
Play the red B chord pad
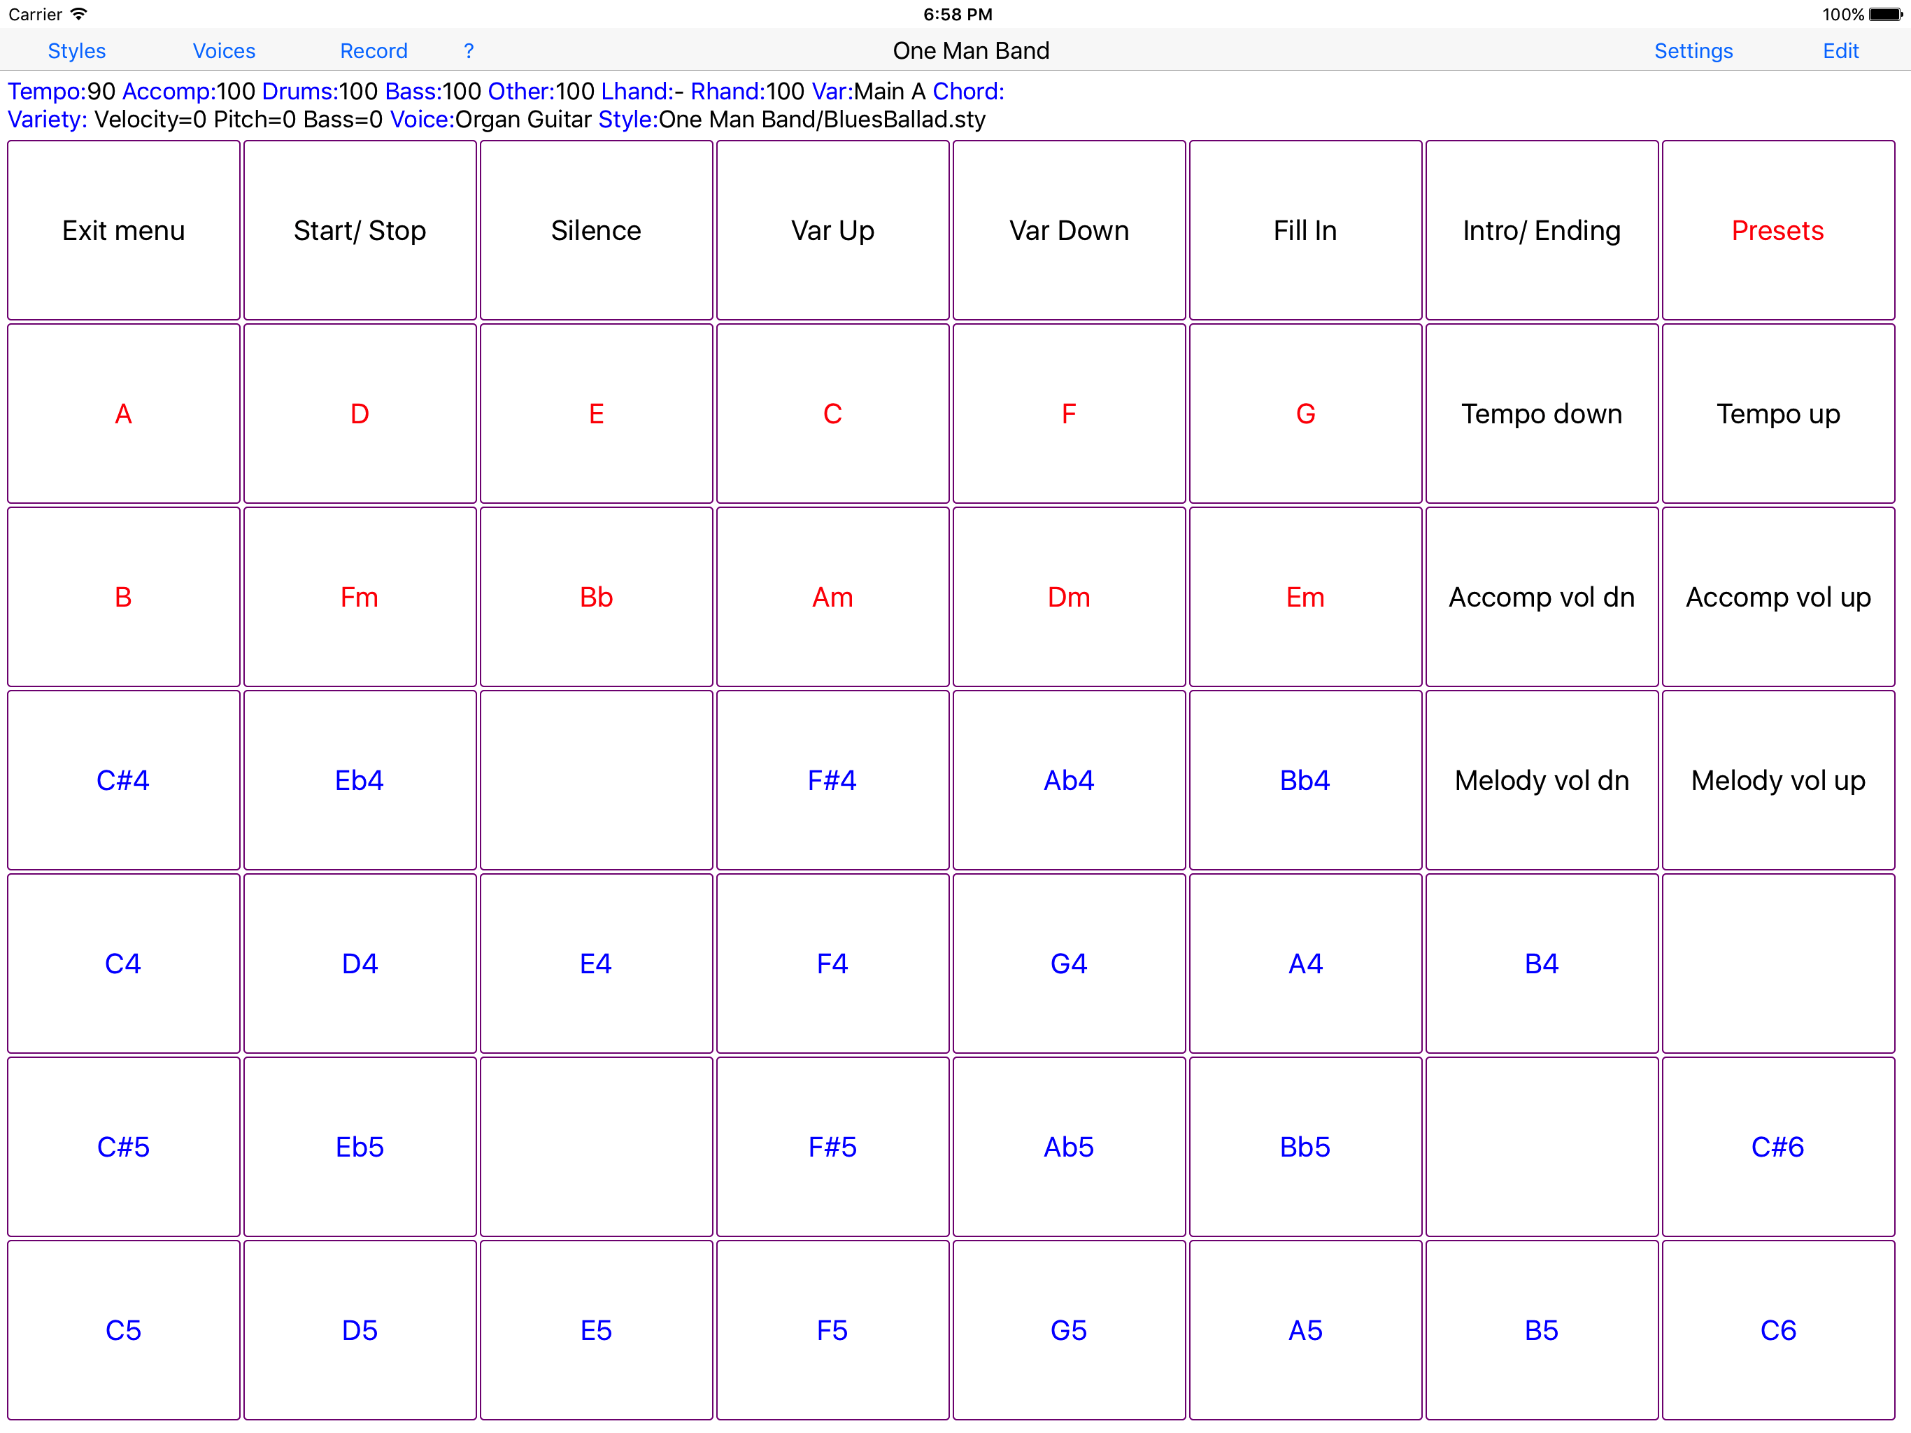click(124, 598)
